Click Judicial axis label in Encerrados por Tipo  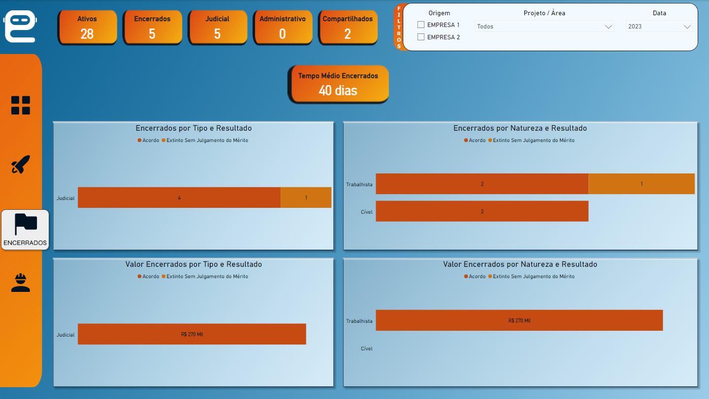pos(65,198)
